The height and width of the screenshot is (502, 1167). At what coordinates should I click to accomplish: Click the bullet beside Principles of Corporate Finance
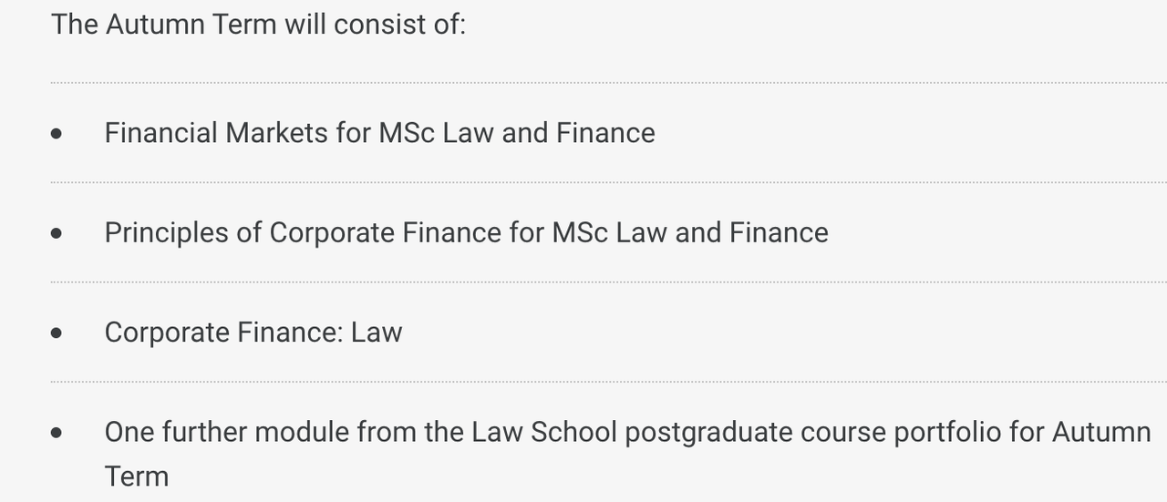coord(57,233)
